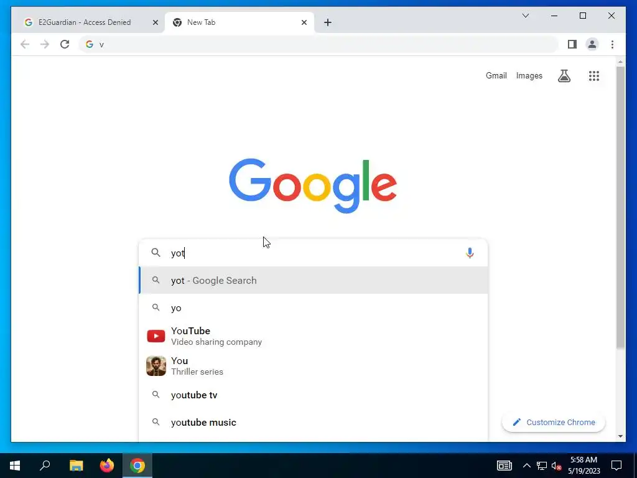The height and width of the screenshot is (478, 637).
Task: Open the clock showing 5:58 AM
Action: click(584, 466)
